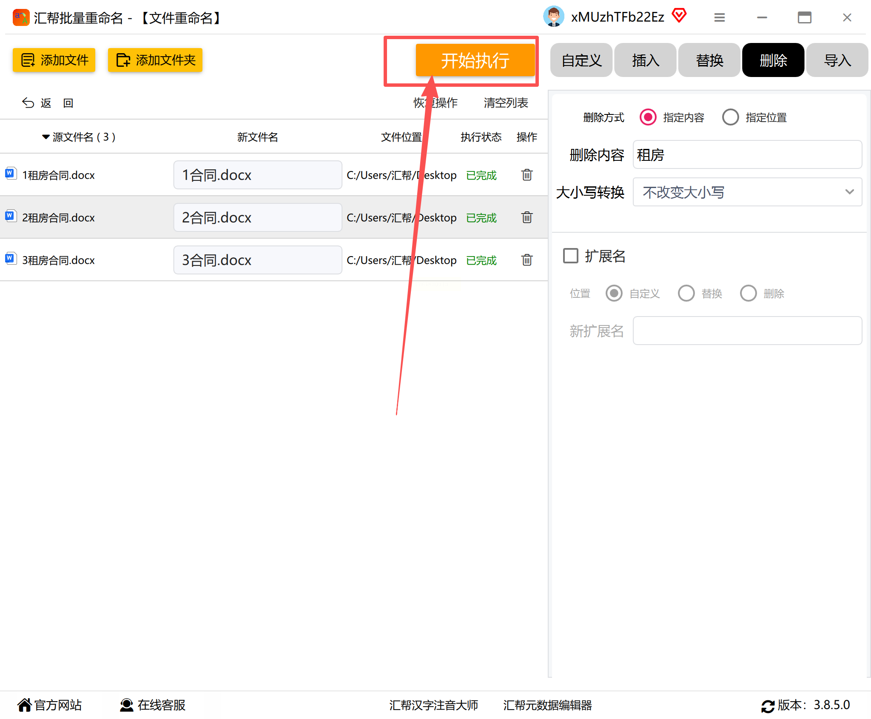
Task: Open the 官方网站 home icon link
Action: click(x=25, y=705)
